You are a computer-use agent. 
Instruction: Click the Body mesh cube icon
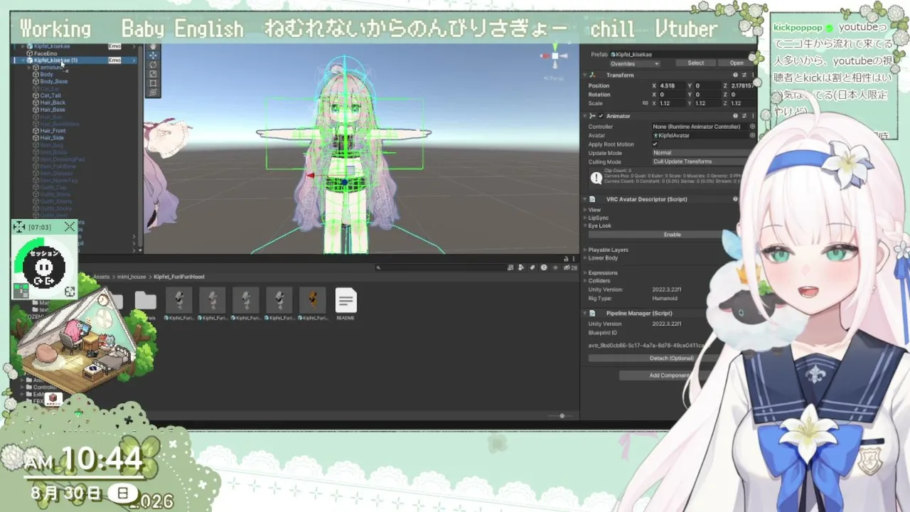click(x=36, y=75)
